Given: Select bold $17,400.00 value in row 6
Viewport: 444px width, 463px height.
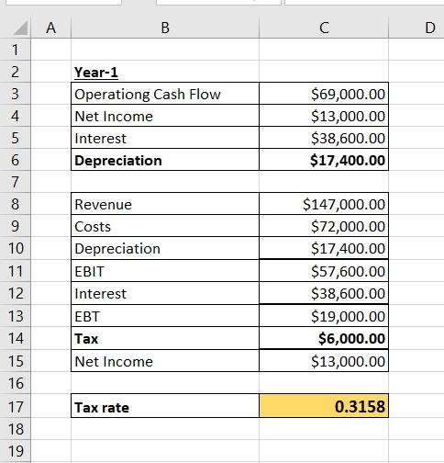Looking at the screenshot, I should (324, 160).
